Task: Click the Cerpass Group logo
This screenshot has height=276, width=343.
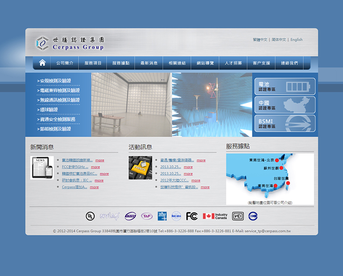Action: point(70,43)
